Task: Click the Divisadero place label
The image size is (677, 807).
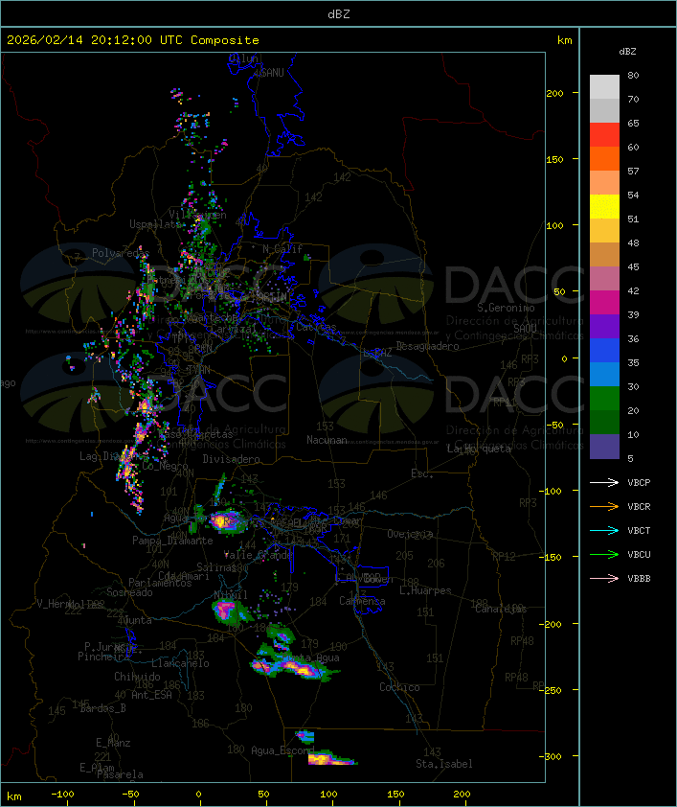Action: coord(231,459)
